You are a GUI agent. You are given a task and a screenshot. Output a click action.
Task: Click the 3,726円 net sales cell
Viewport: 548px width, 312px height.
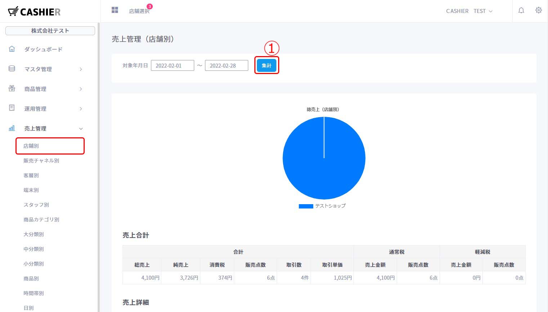point(181,278)
